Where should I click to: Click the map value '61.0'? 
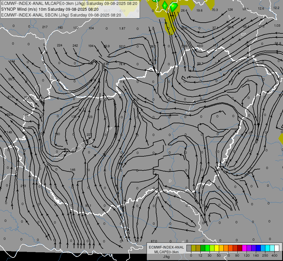tap(10, 97)
